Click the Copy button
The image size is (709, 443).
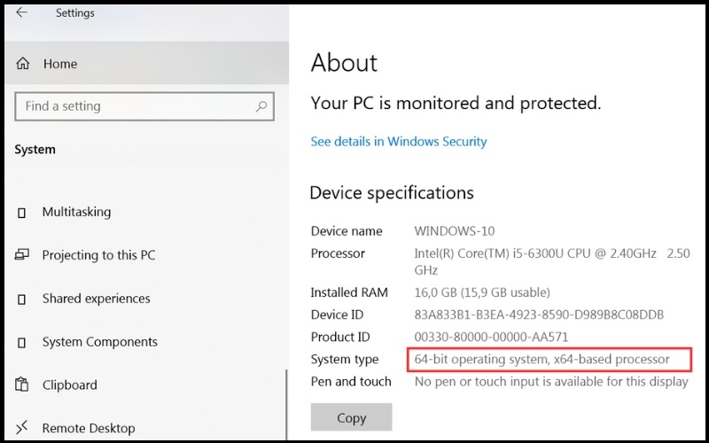pyautogui.click(x=351, y=417)
